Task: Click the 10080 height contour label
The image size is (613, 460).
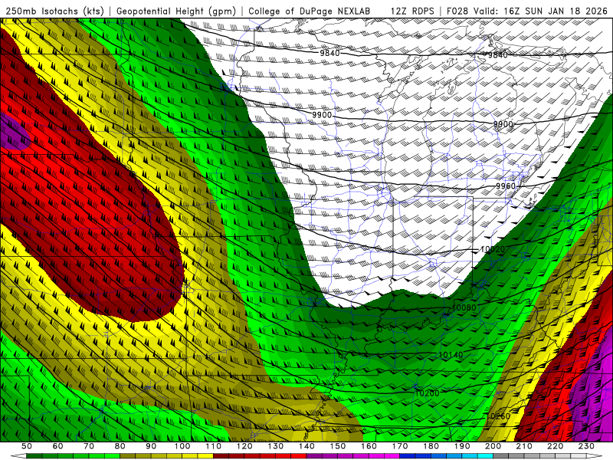Action: (x=464, y=308)
